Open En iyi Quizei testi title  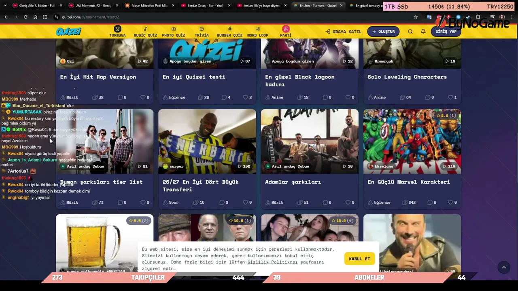click(194, 77)
